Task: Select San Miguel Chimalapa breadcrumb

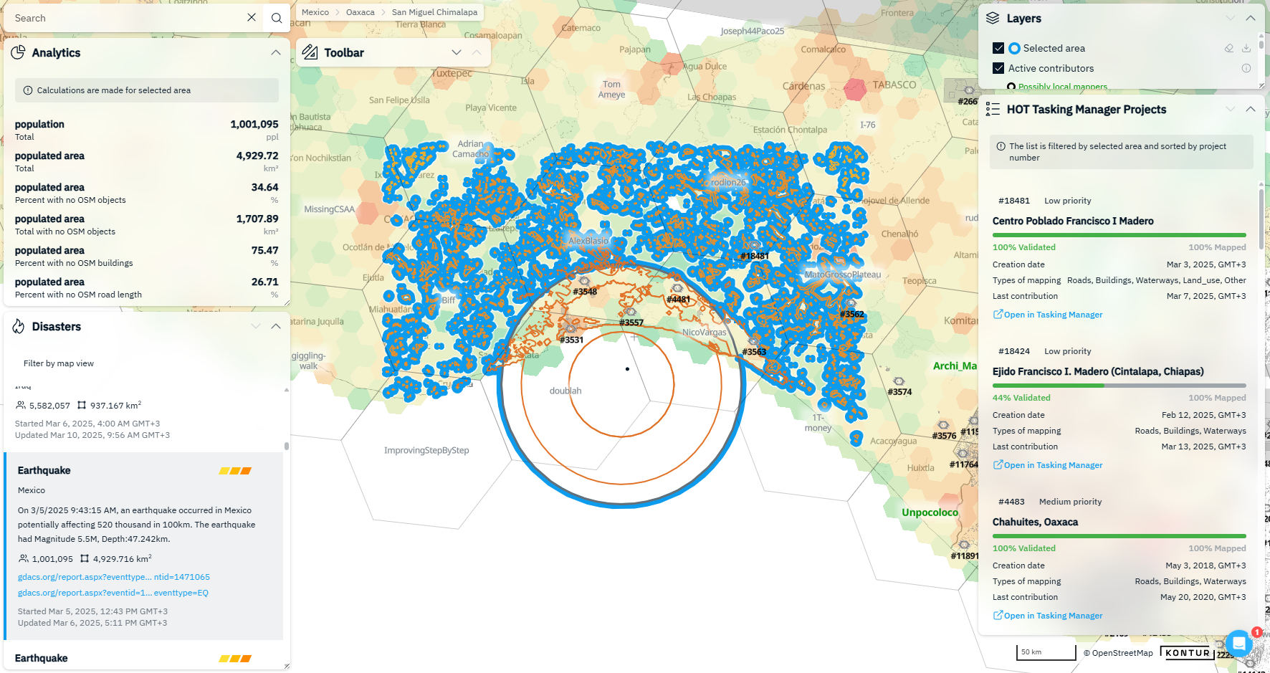Action: (x=434, y=12)
